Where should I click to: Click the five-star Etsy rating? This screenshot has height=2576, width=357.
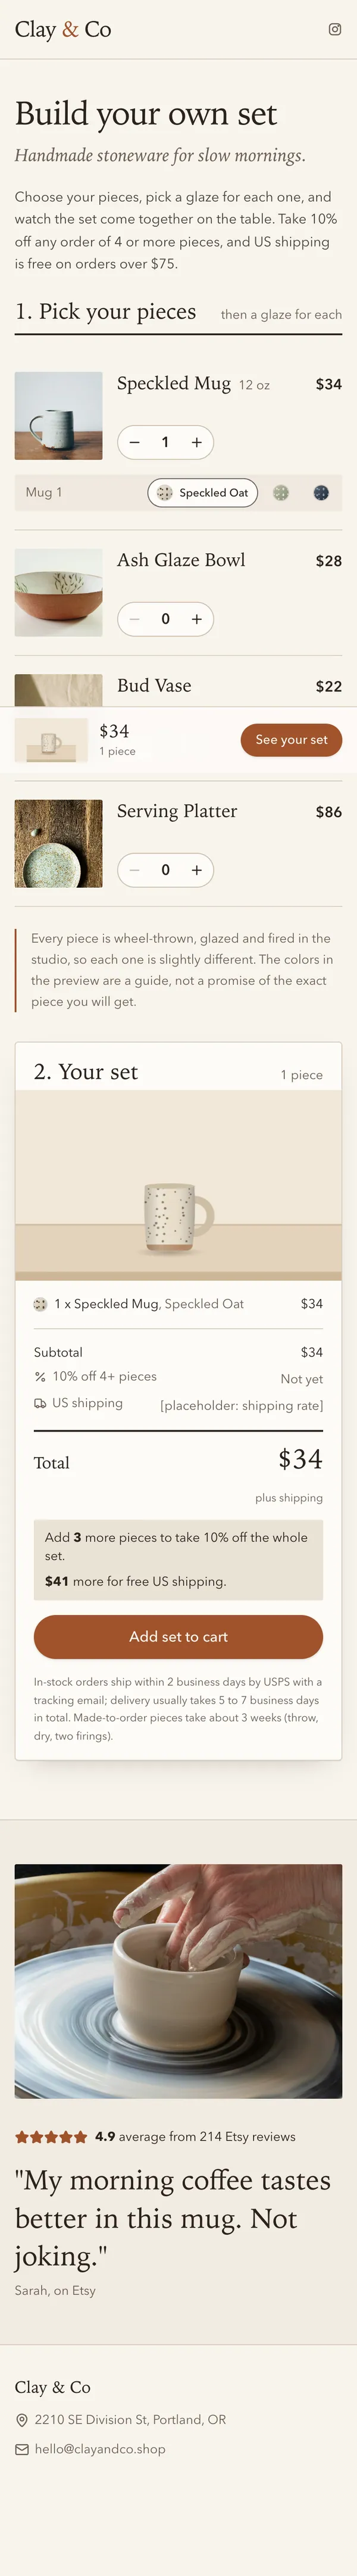pos(51,2137)
